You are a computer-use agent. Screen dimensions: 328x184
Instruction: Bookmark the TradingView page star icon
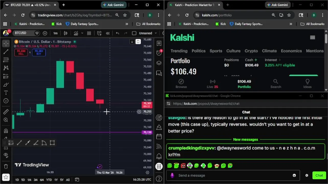[x=125, y=15]
